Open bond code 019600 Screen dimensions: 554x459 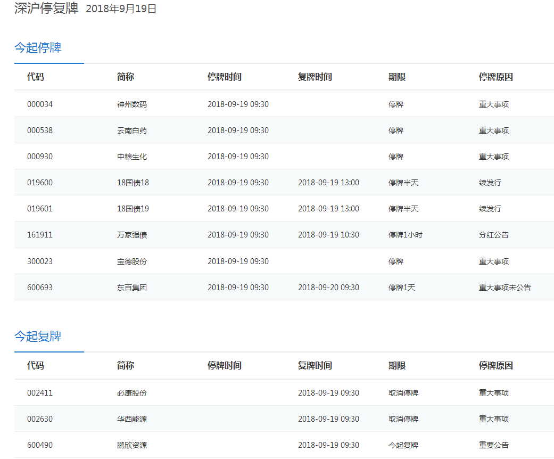tap(40, 183)
